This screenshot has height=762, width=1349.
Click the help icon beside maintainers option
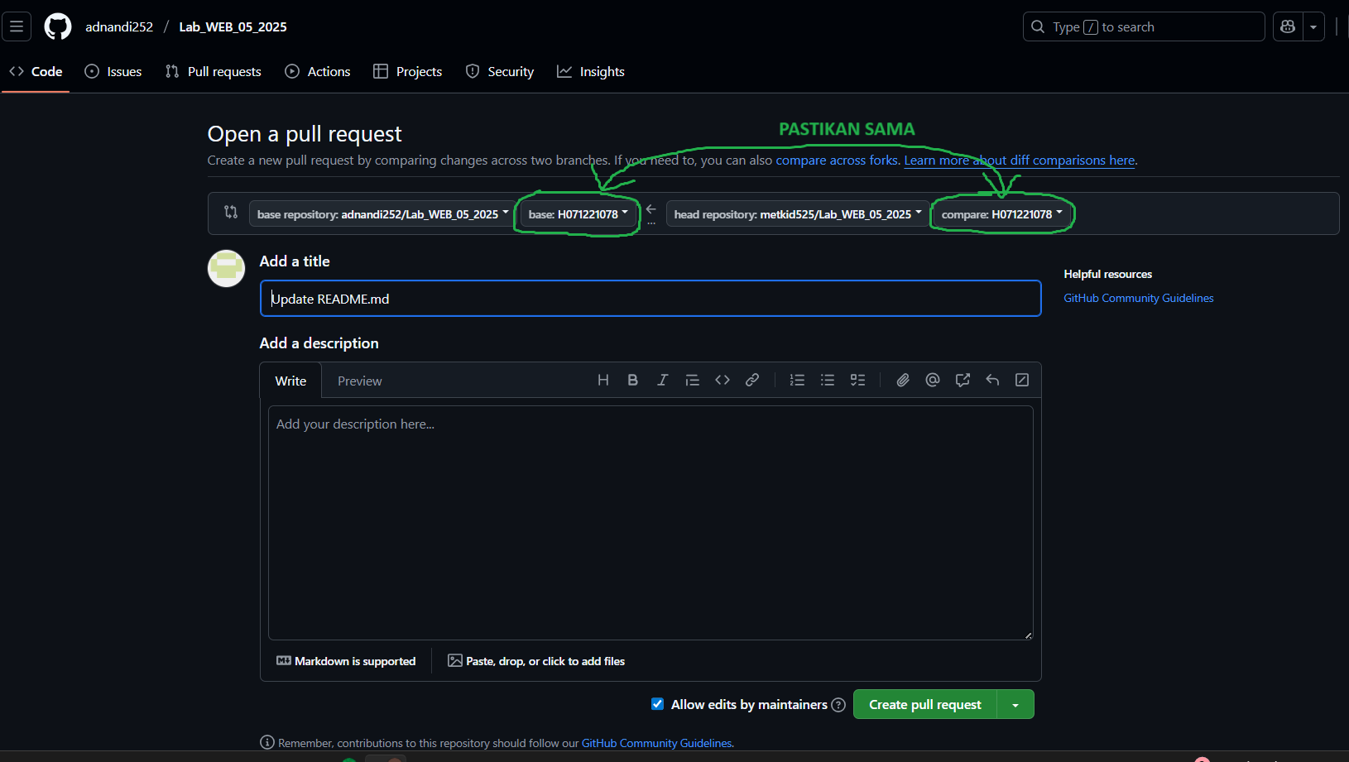[838, 705]
